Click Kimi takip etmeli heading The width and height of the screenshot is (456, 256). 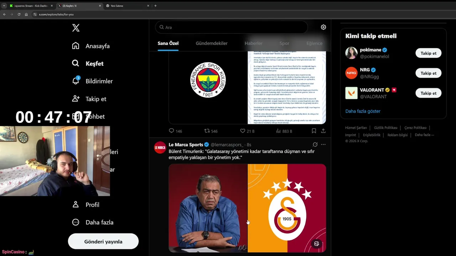[x=371, y=36]
